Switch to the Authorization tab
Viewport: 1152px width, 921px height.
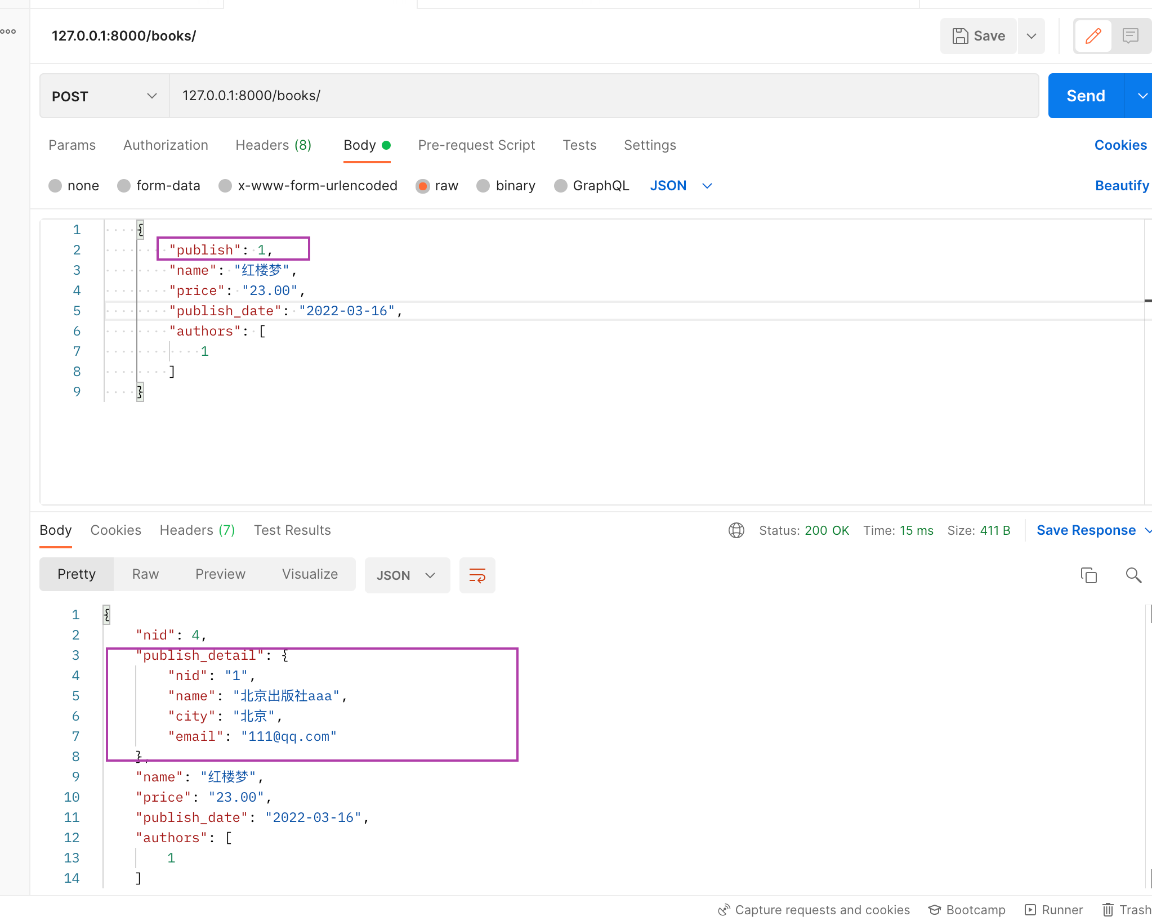tap(166, 145)
